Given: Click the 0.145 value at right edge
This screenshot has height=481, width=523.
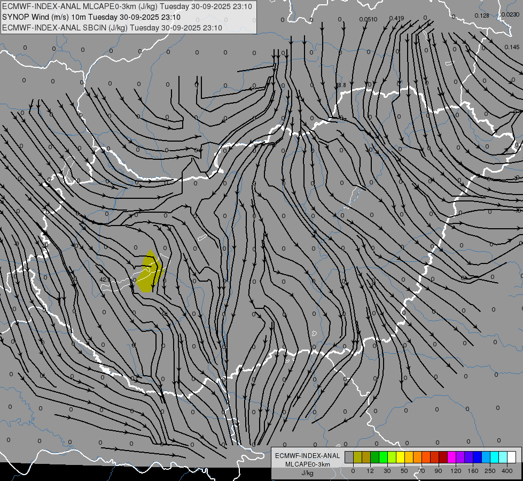Looking at the screenshot, I should pos(512,48).
